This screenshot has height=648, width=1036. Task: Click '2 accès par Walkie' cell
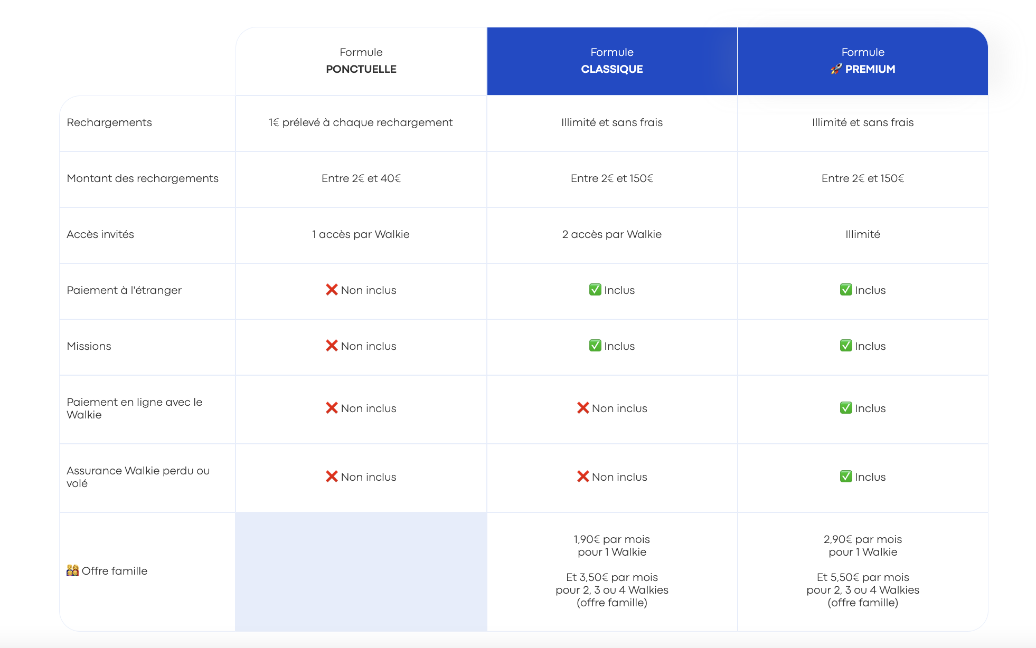[x=612, y=234]
